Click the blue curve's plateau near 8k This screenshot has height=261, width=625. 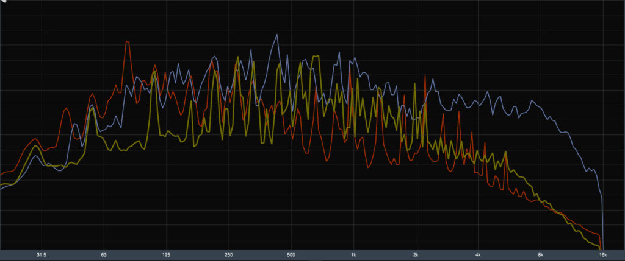click(536, 103)
